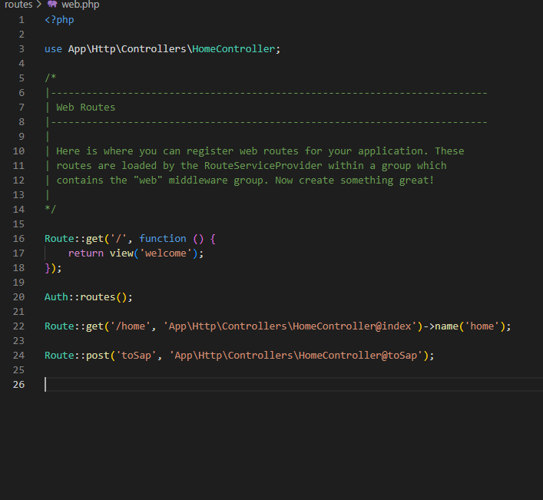Click the 'return' keyword on line 17
The image size is (543, 500).
click(x=85, y=253)
